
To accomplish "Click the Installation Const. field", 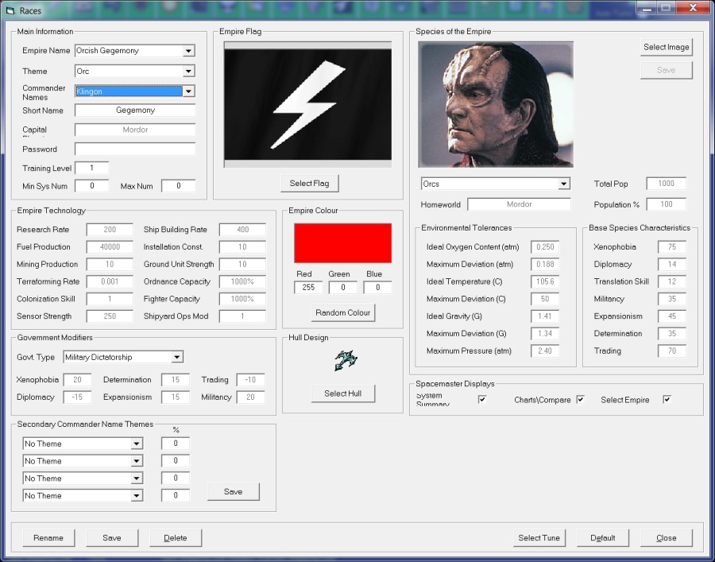I will click(x=242, y=246).
